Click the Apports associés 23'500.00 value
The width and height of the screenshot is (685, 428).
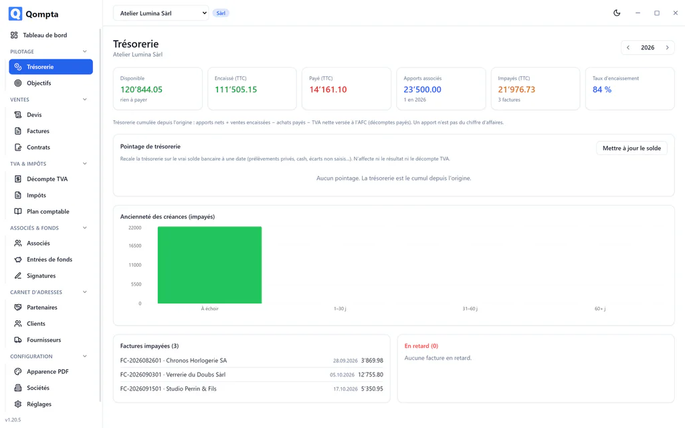(x=423, y=90)
